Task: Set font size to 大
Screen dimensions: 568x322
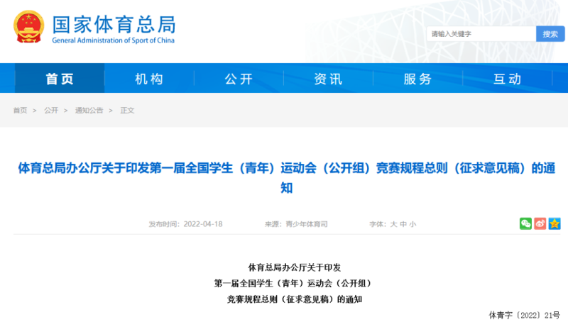Action: pos(393,224)
